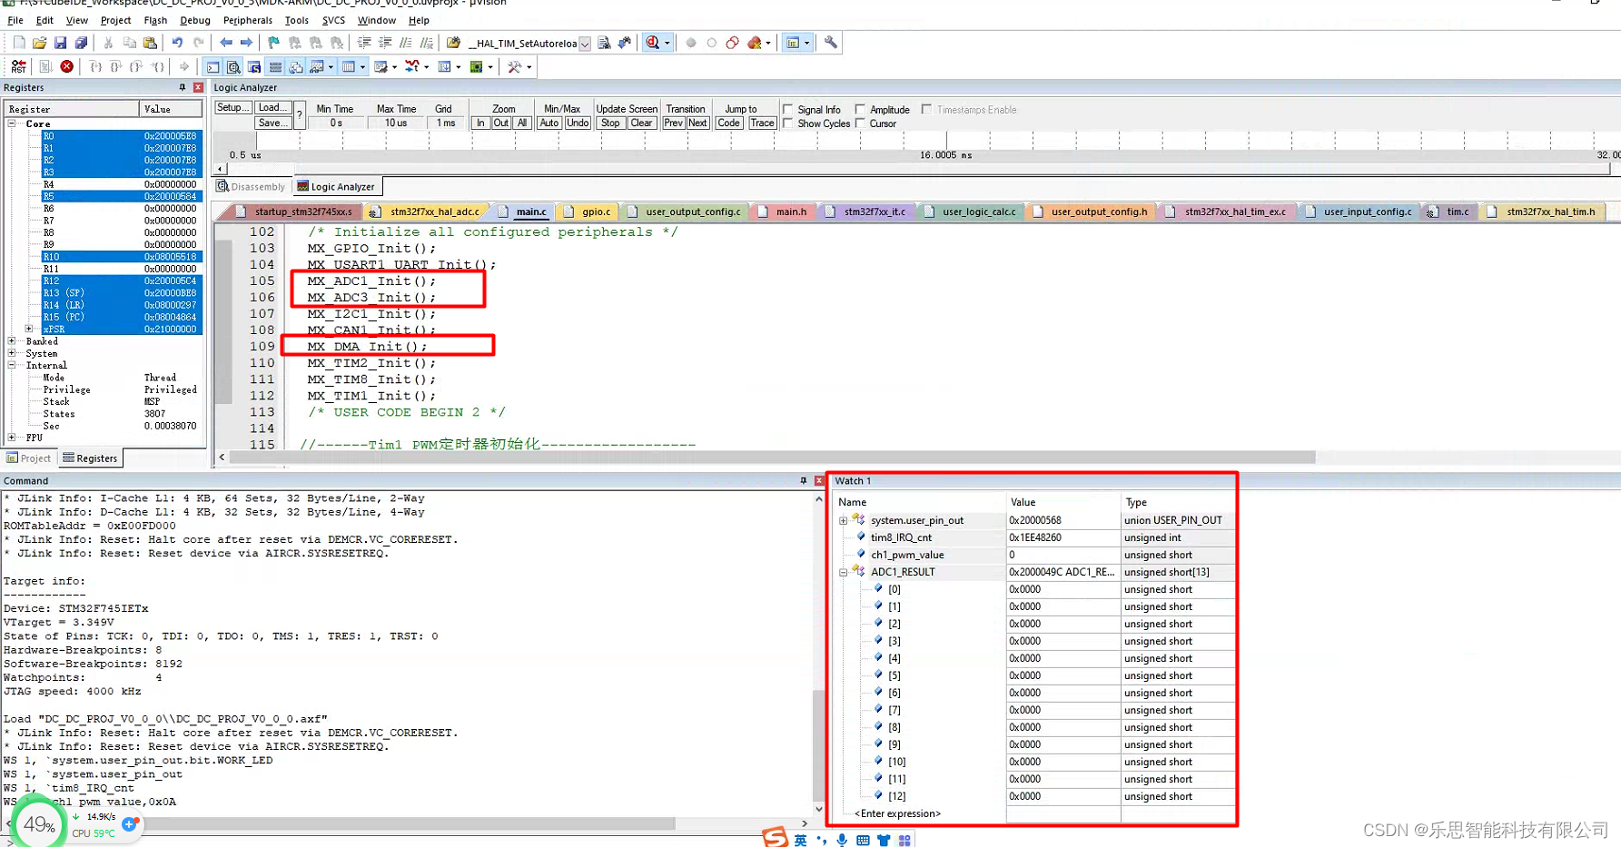
Task: Stop code execution red X icon
Action: click(67, 66)
